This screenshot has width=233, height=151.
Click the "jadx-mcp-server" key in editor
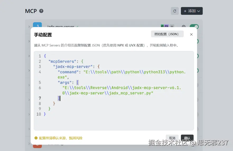[73, 67]
